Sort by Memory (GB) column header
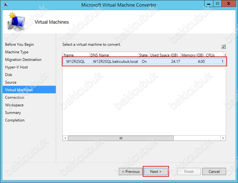The height and width of the screenshot is (183, 238). click(x=193, y=55)
